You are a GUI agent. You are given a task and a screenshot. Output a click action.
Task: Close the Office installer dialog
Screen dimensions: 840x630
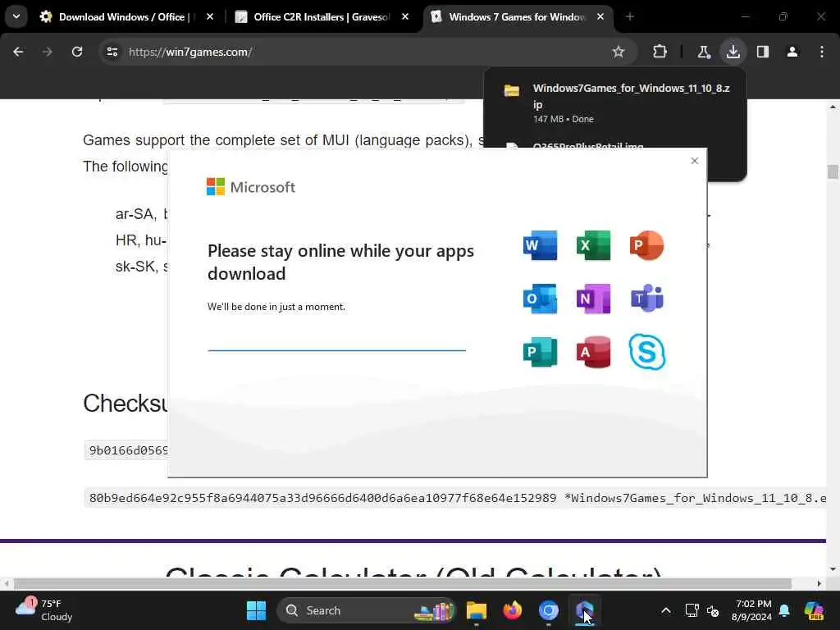(x=694, y=161)
